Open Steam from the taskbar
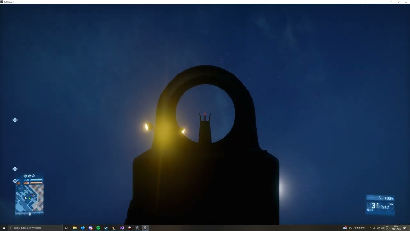This screenshot has height=231, width=410. (106, 228)
